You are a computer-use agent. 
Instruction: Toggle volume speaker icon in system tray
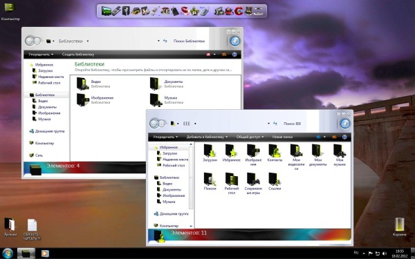pyautogui.click(x=385, y=253)
